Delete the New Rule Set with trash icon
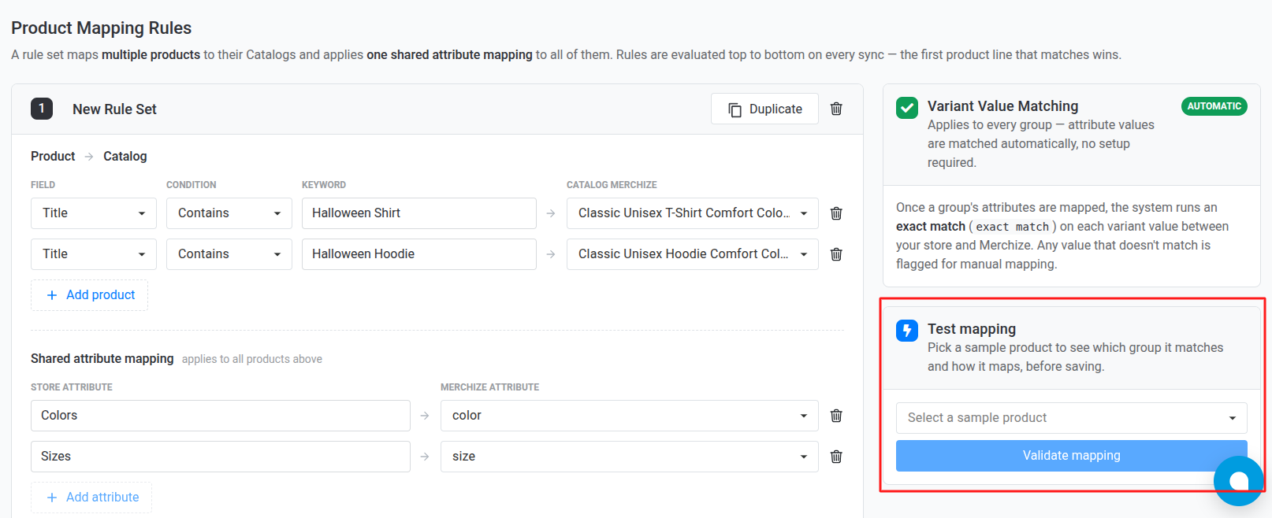The image size is (1272, 518). point(836,109)
